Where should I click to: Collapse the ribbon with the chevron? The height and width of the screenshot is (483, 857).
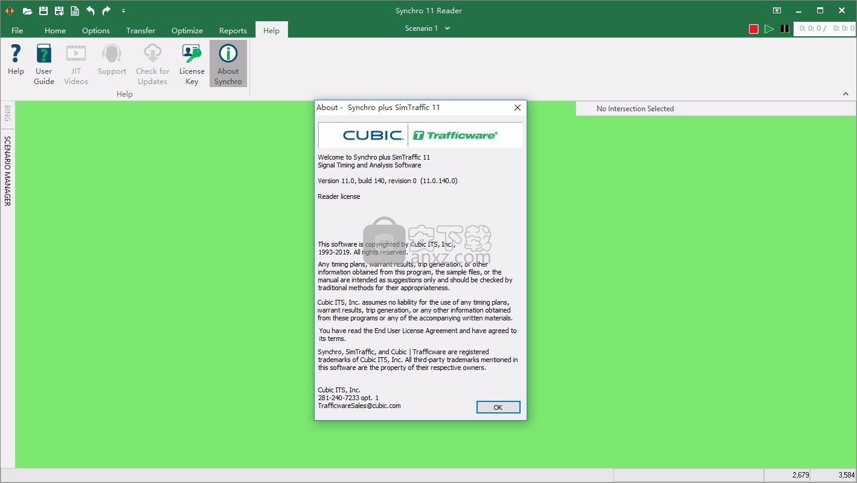tap(846, 94)
